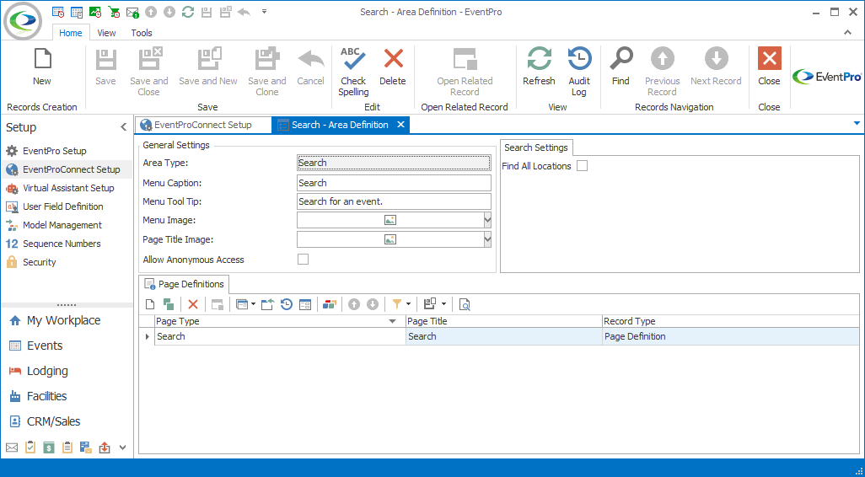Click calendar-clock icon in quick access toolbar
The width and height of the screenshot is (865, 477).
pyautogui.click(x=58, y=12)
